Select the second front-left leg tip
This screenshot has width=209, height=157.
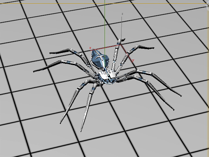(61, 122)
